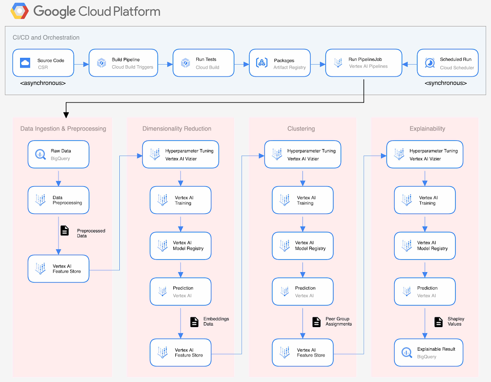Click the Preprocessed Data document icon
This screenshot has width=491, height=382.
point(64,230)
